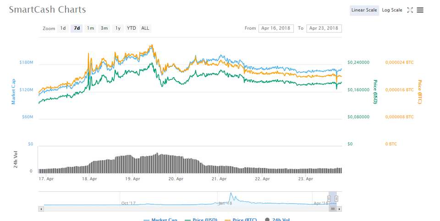
Task: Click the right navigator range handle
Action: (336, 199)
